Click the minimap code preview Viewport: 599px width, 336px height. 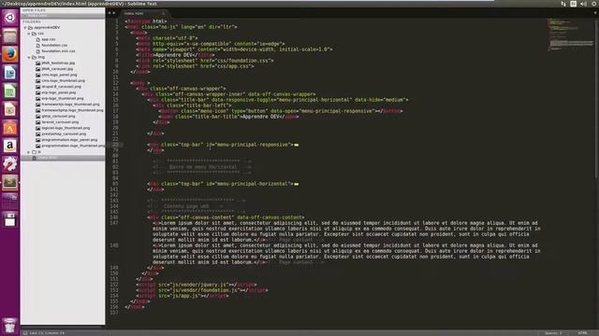click(x=570, y=35)
